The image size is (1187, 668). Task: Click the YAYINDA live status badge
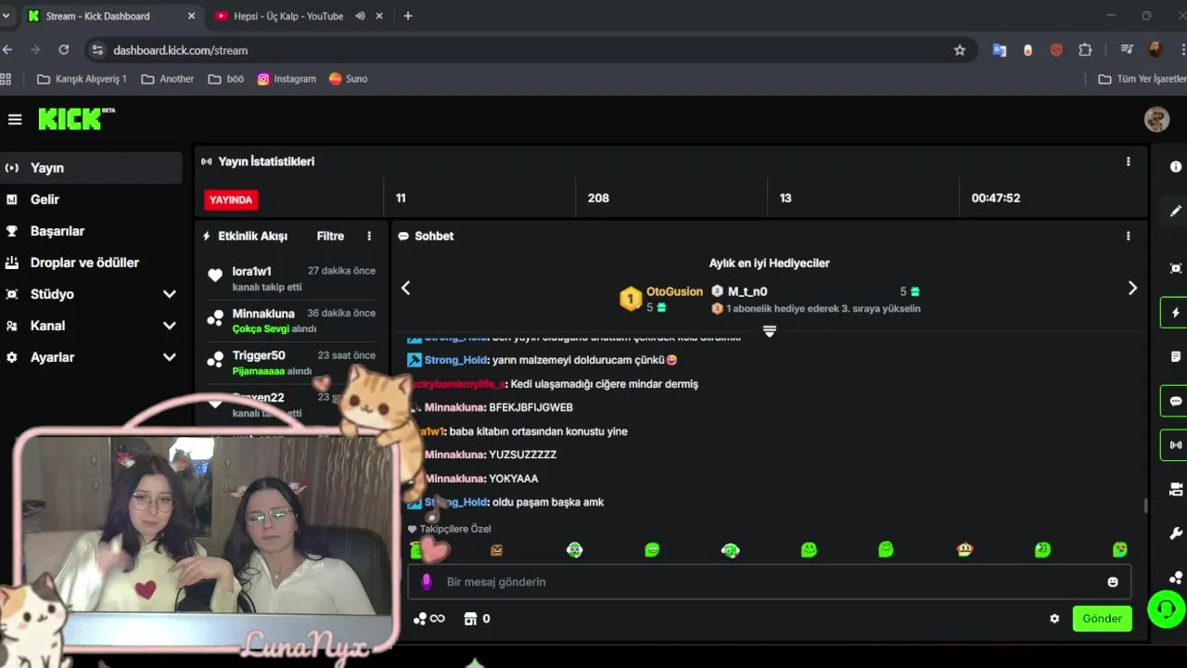[x=231, y=199]
